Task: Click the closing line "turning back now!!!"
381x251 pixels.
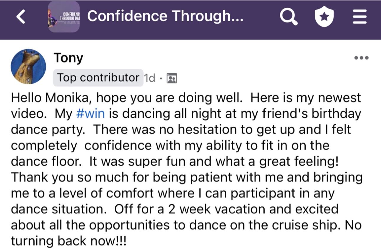Action: click(x=69, y=241)
